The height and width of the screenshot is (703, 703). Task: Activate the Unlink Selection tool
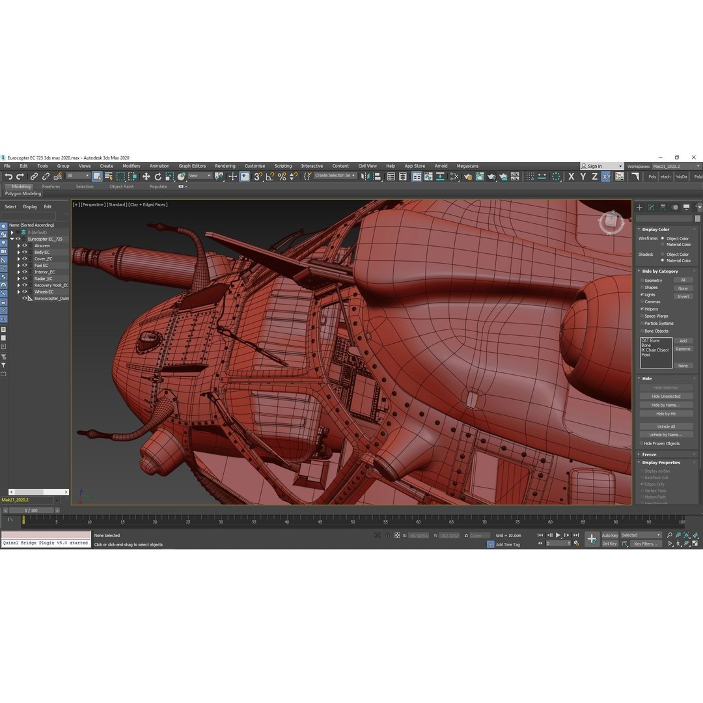(x=46, y=176)
